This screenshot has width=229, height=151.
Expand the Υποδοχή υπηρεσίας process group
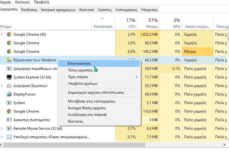pyautogui.click(x=2, y=137)
